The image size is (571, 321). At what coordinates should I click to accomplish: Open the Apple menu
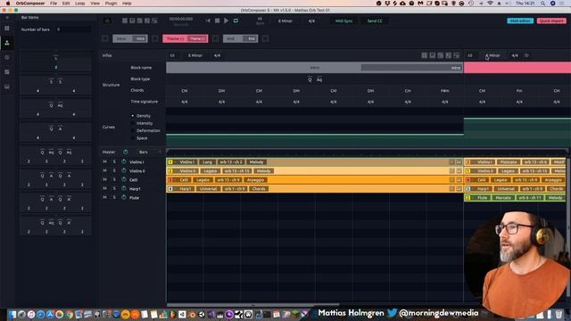(x=8, y=4)
